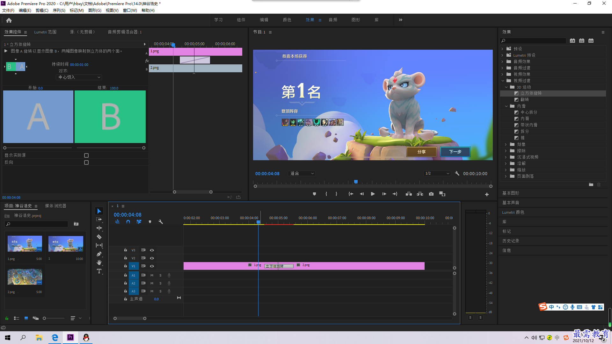This screenshot has width=612, height=344.
Task: Expand the 音频效果 folder
Action: [x=502, y=62]
